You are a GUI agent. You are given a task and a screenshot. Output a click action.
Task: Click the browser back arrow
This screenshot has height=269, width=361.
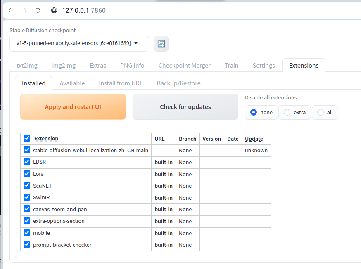10,10
